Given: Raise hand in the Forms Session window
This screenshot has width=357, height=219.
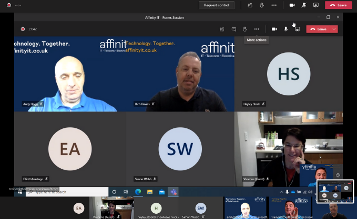Looking at the screenshot, I should coord(245,29).
